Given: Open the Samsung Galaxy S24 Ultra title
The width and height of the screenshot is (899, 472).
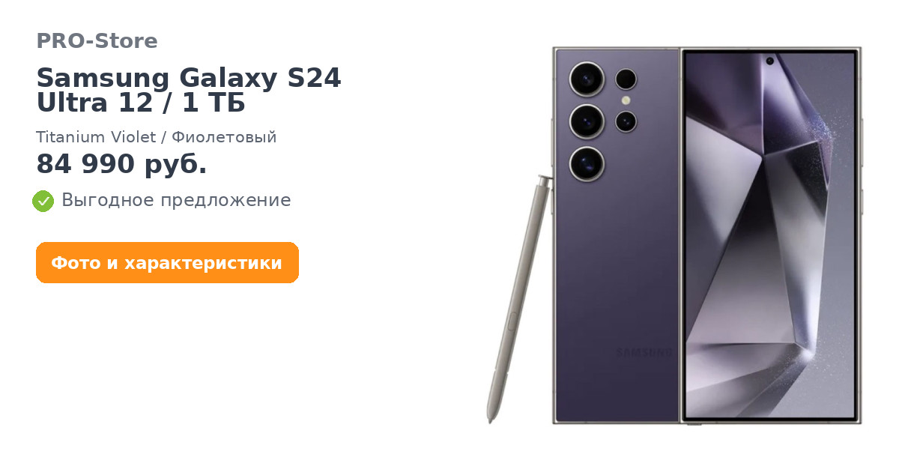Looking at the screenshot, I should [189, 90].
